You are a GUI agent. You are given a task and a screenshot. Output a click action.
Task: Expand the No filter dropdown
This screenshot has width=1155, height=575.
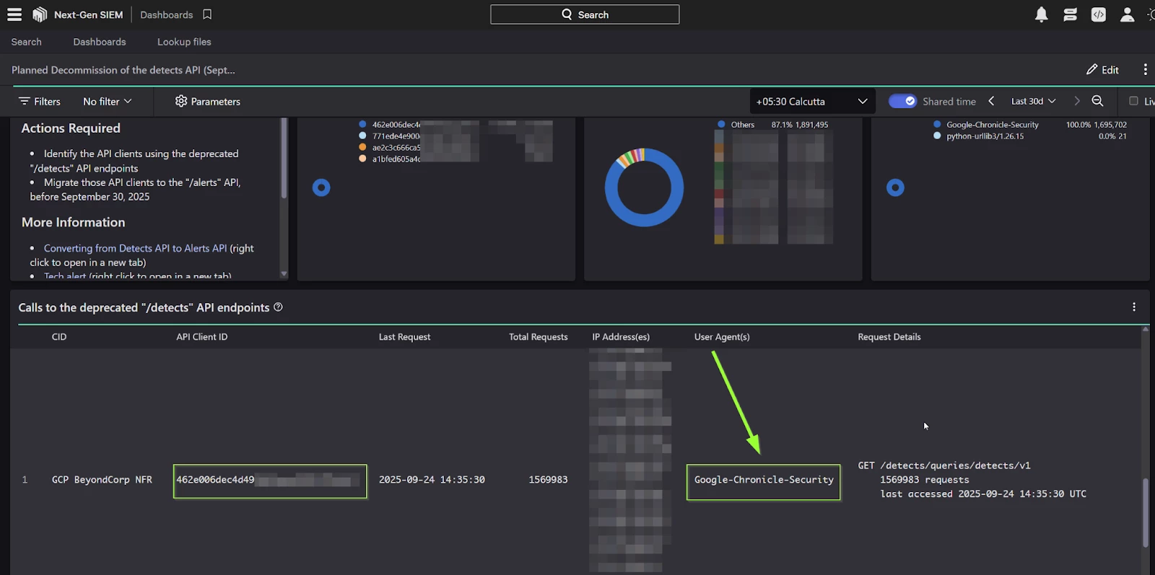pyautogui.click(x=108, y=102)
